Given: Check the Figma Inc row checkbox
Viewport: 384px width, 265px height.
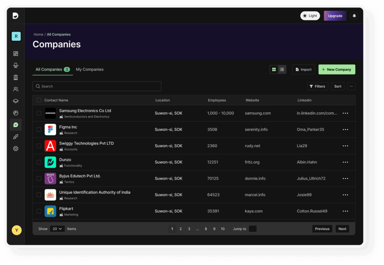Looking at the screenshot, I should tap(39, 129).
